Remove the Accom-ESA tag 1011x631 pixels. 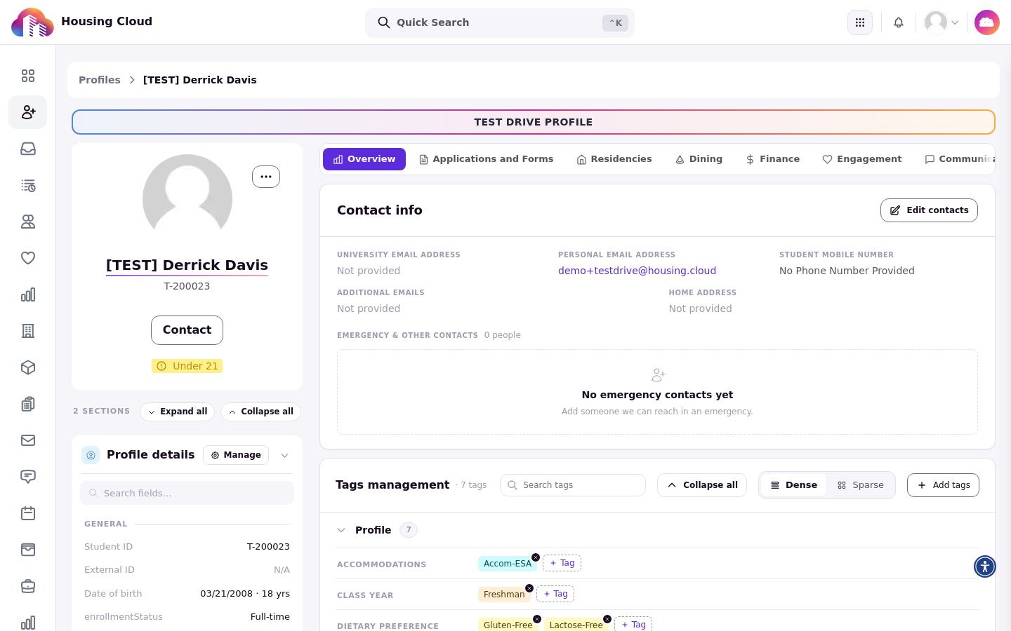(x=536, y=557)
